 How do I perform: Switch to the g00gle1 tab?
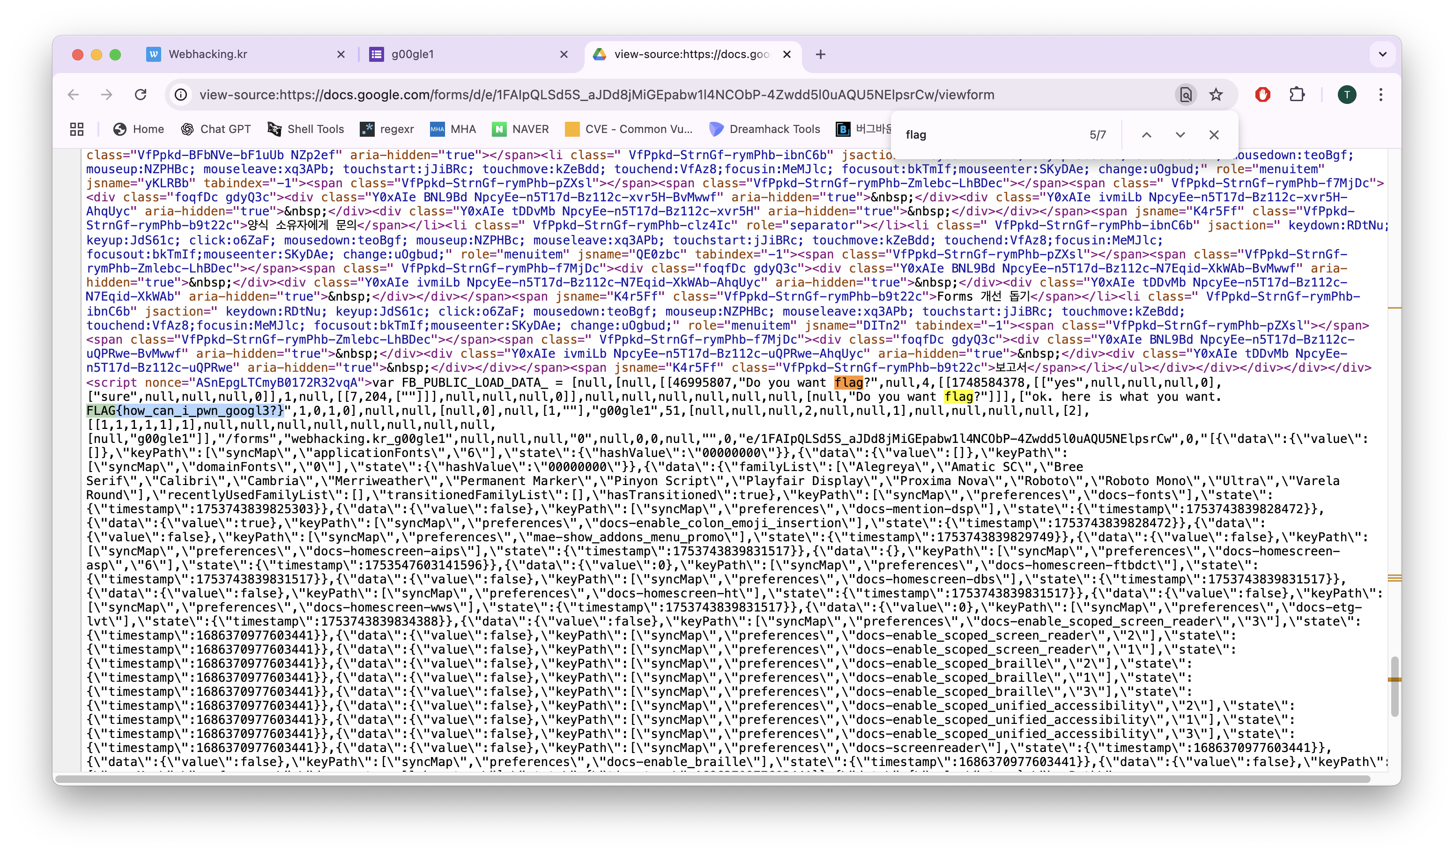413,54
